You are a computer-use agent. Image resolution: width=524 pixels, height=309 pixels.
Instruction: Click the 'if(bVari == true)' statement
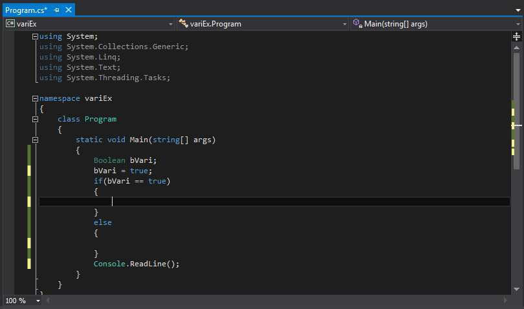[x=132, y=181]
